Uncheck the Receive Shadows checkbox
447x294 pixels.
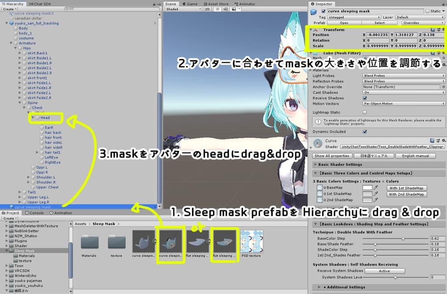point(365,98)
